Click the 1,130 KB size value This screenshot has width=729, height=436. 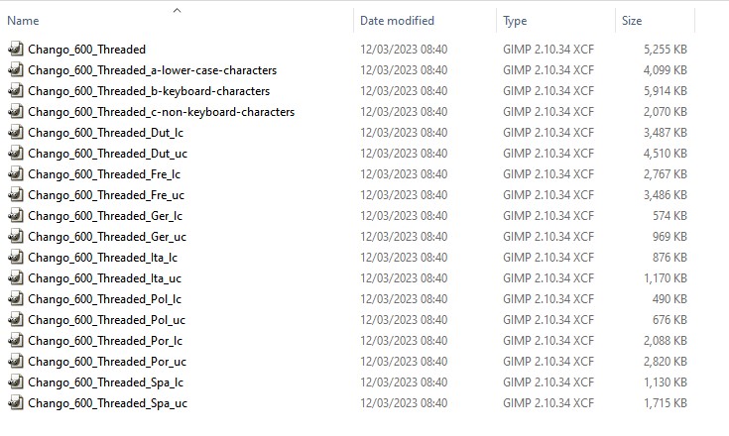coord(666,382)
